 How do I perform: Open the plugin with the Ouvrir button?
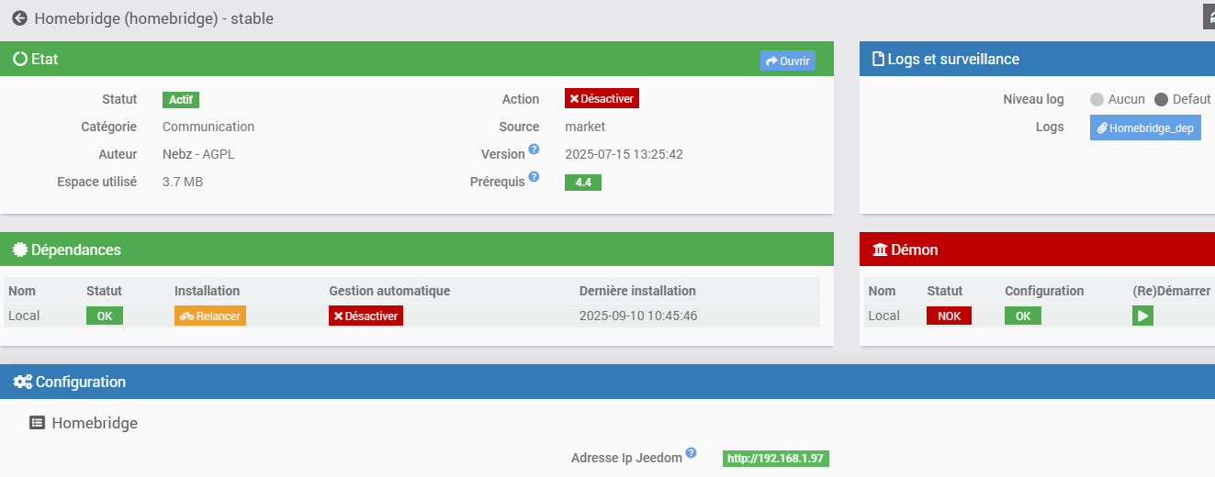tap(788, 61)
